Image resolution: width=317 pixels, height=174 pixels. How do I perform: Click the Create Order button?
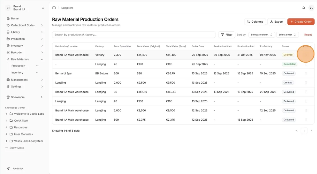pyautogui.click(x=301, y=22)
